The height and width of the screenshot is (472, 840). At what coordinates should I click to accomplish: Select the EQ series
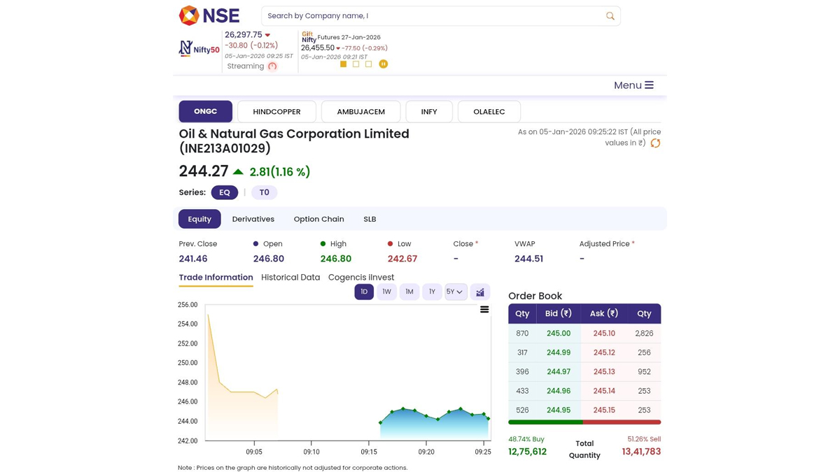pos(224,192)
